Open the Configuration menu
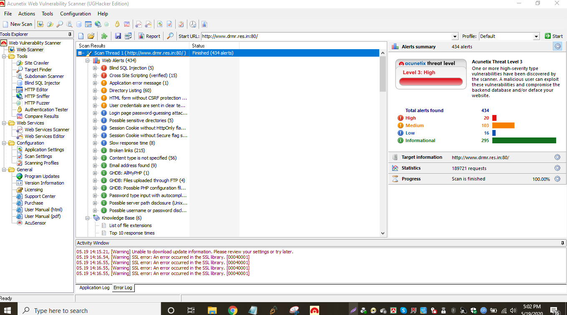 coord(76,14)
